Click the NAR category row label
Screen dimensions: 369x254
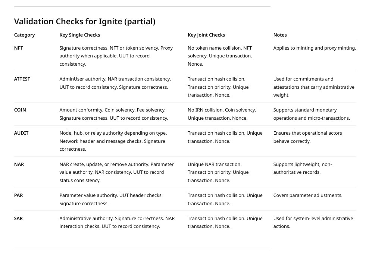pyautogui.click(x=19, y=164)
